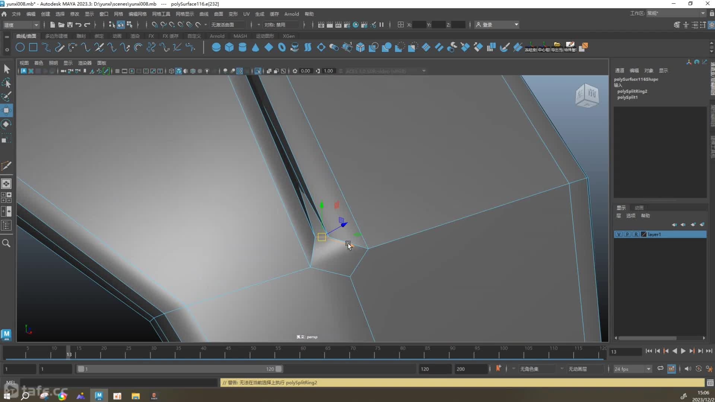Image resolution: width=715 pixels, height=402 pixels.
Task: Open the viewport search magnifier icon
Action: coord(6,243)
